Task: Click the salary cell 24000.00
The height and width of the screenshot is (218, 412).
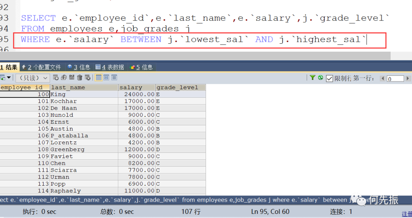Action: click(137, 94)
